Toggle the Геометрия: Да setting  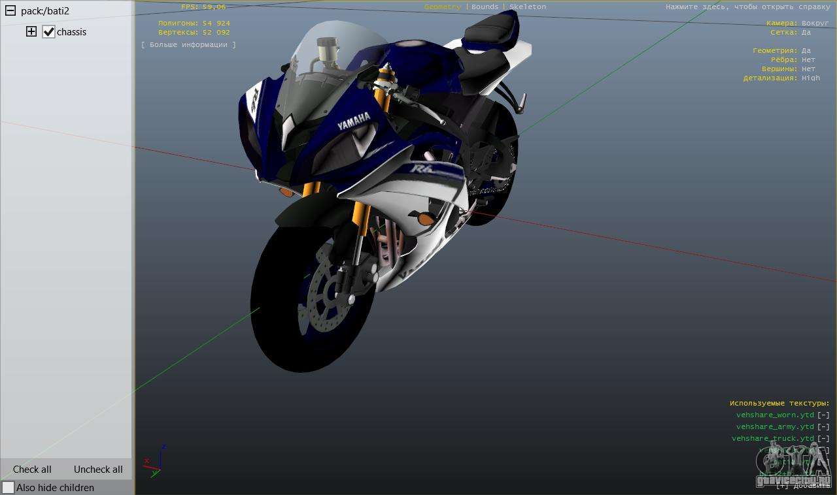(x=782, y=50)
